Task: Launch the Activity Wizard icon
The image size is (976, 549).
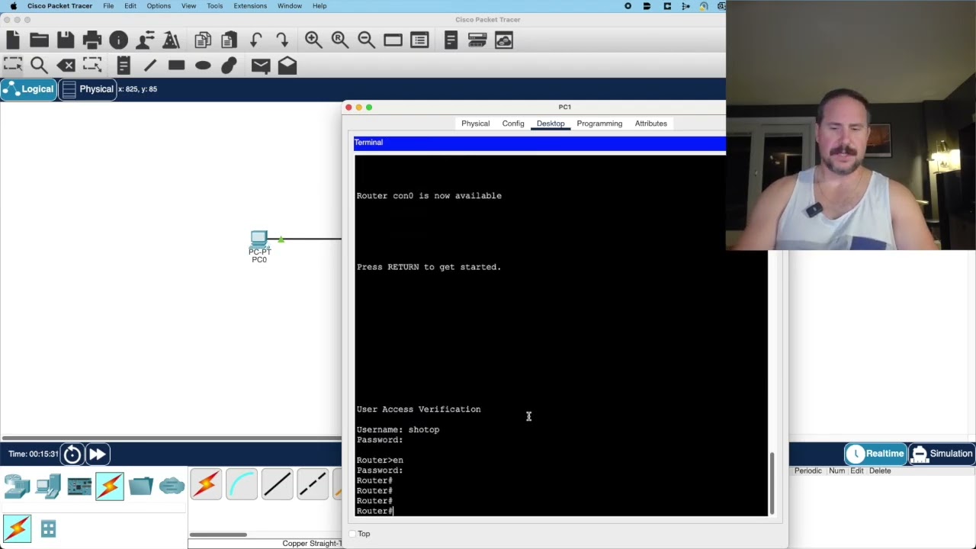Action: point(172,40)
